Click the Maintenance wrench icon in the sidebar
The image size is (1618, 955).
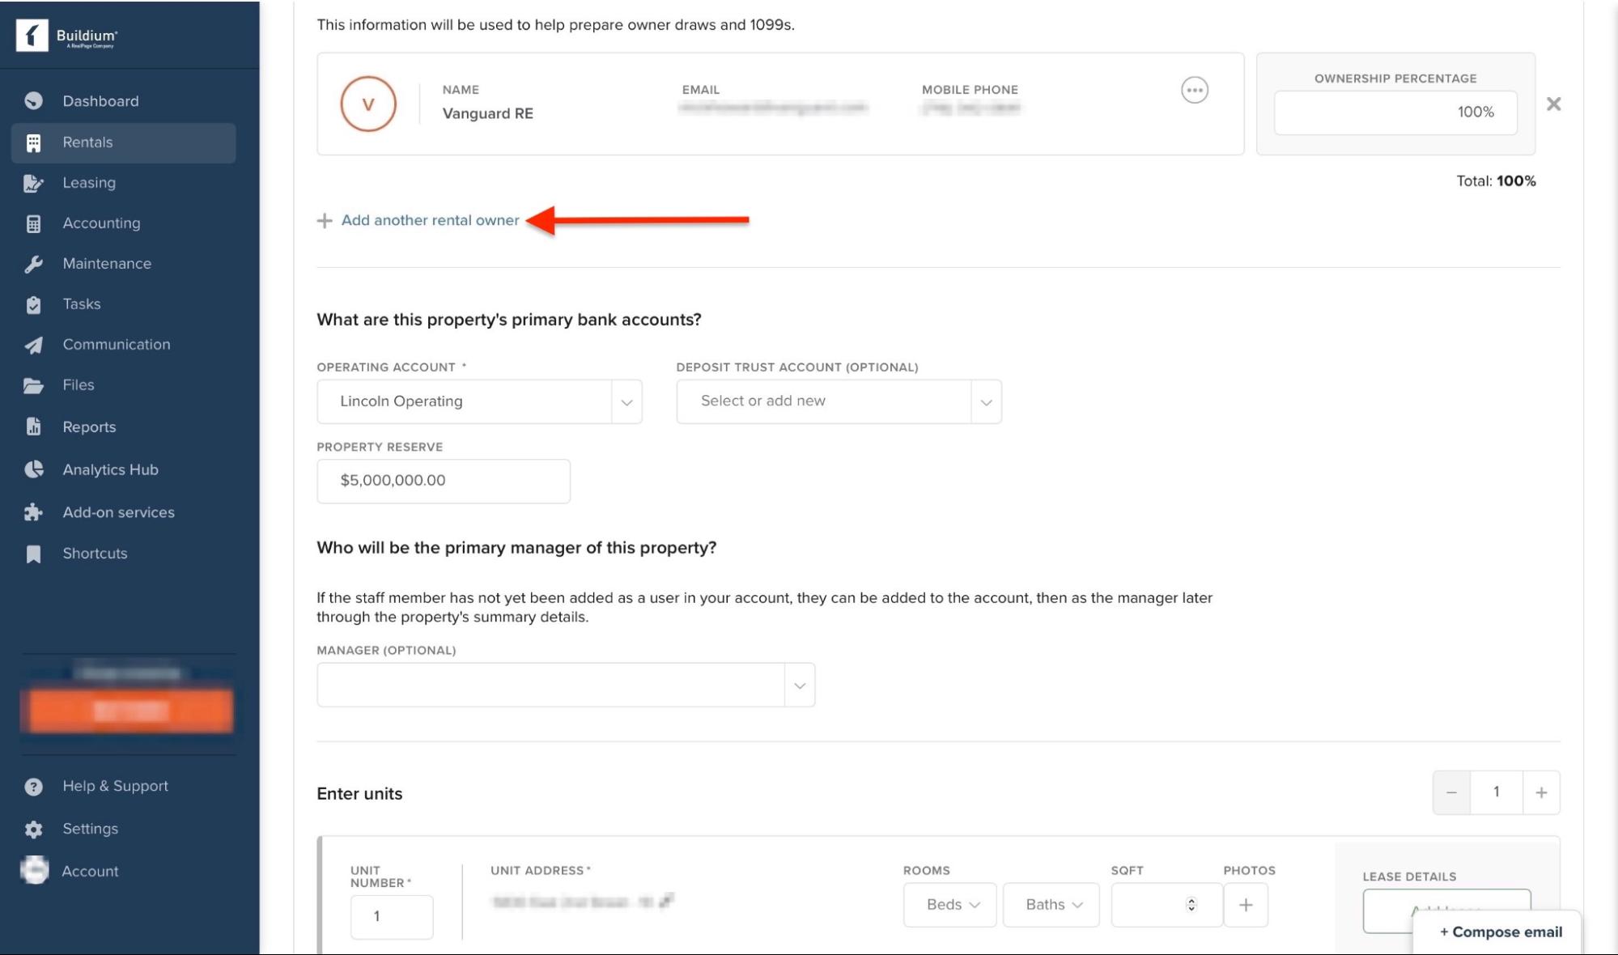[x=33, y=264]
